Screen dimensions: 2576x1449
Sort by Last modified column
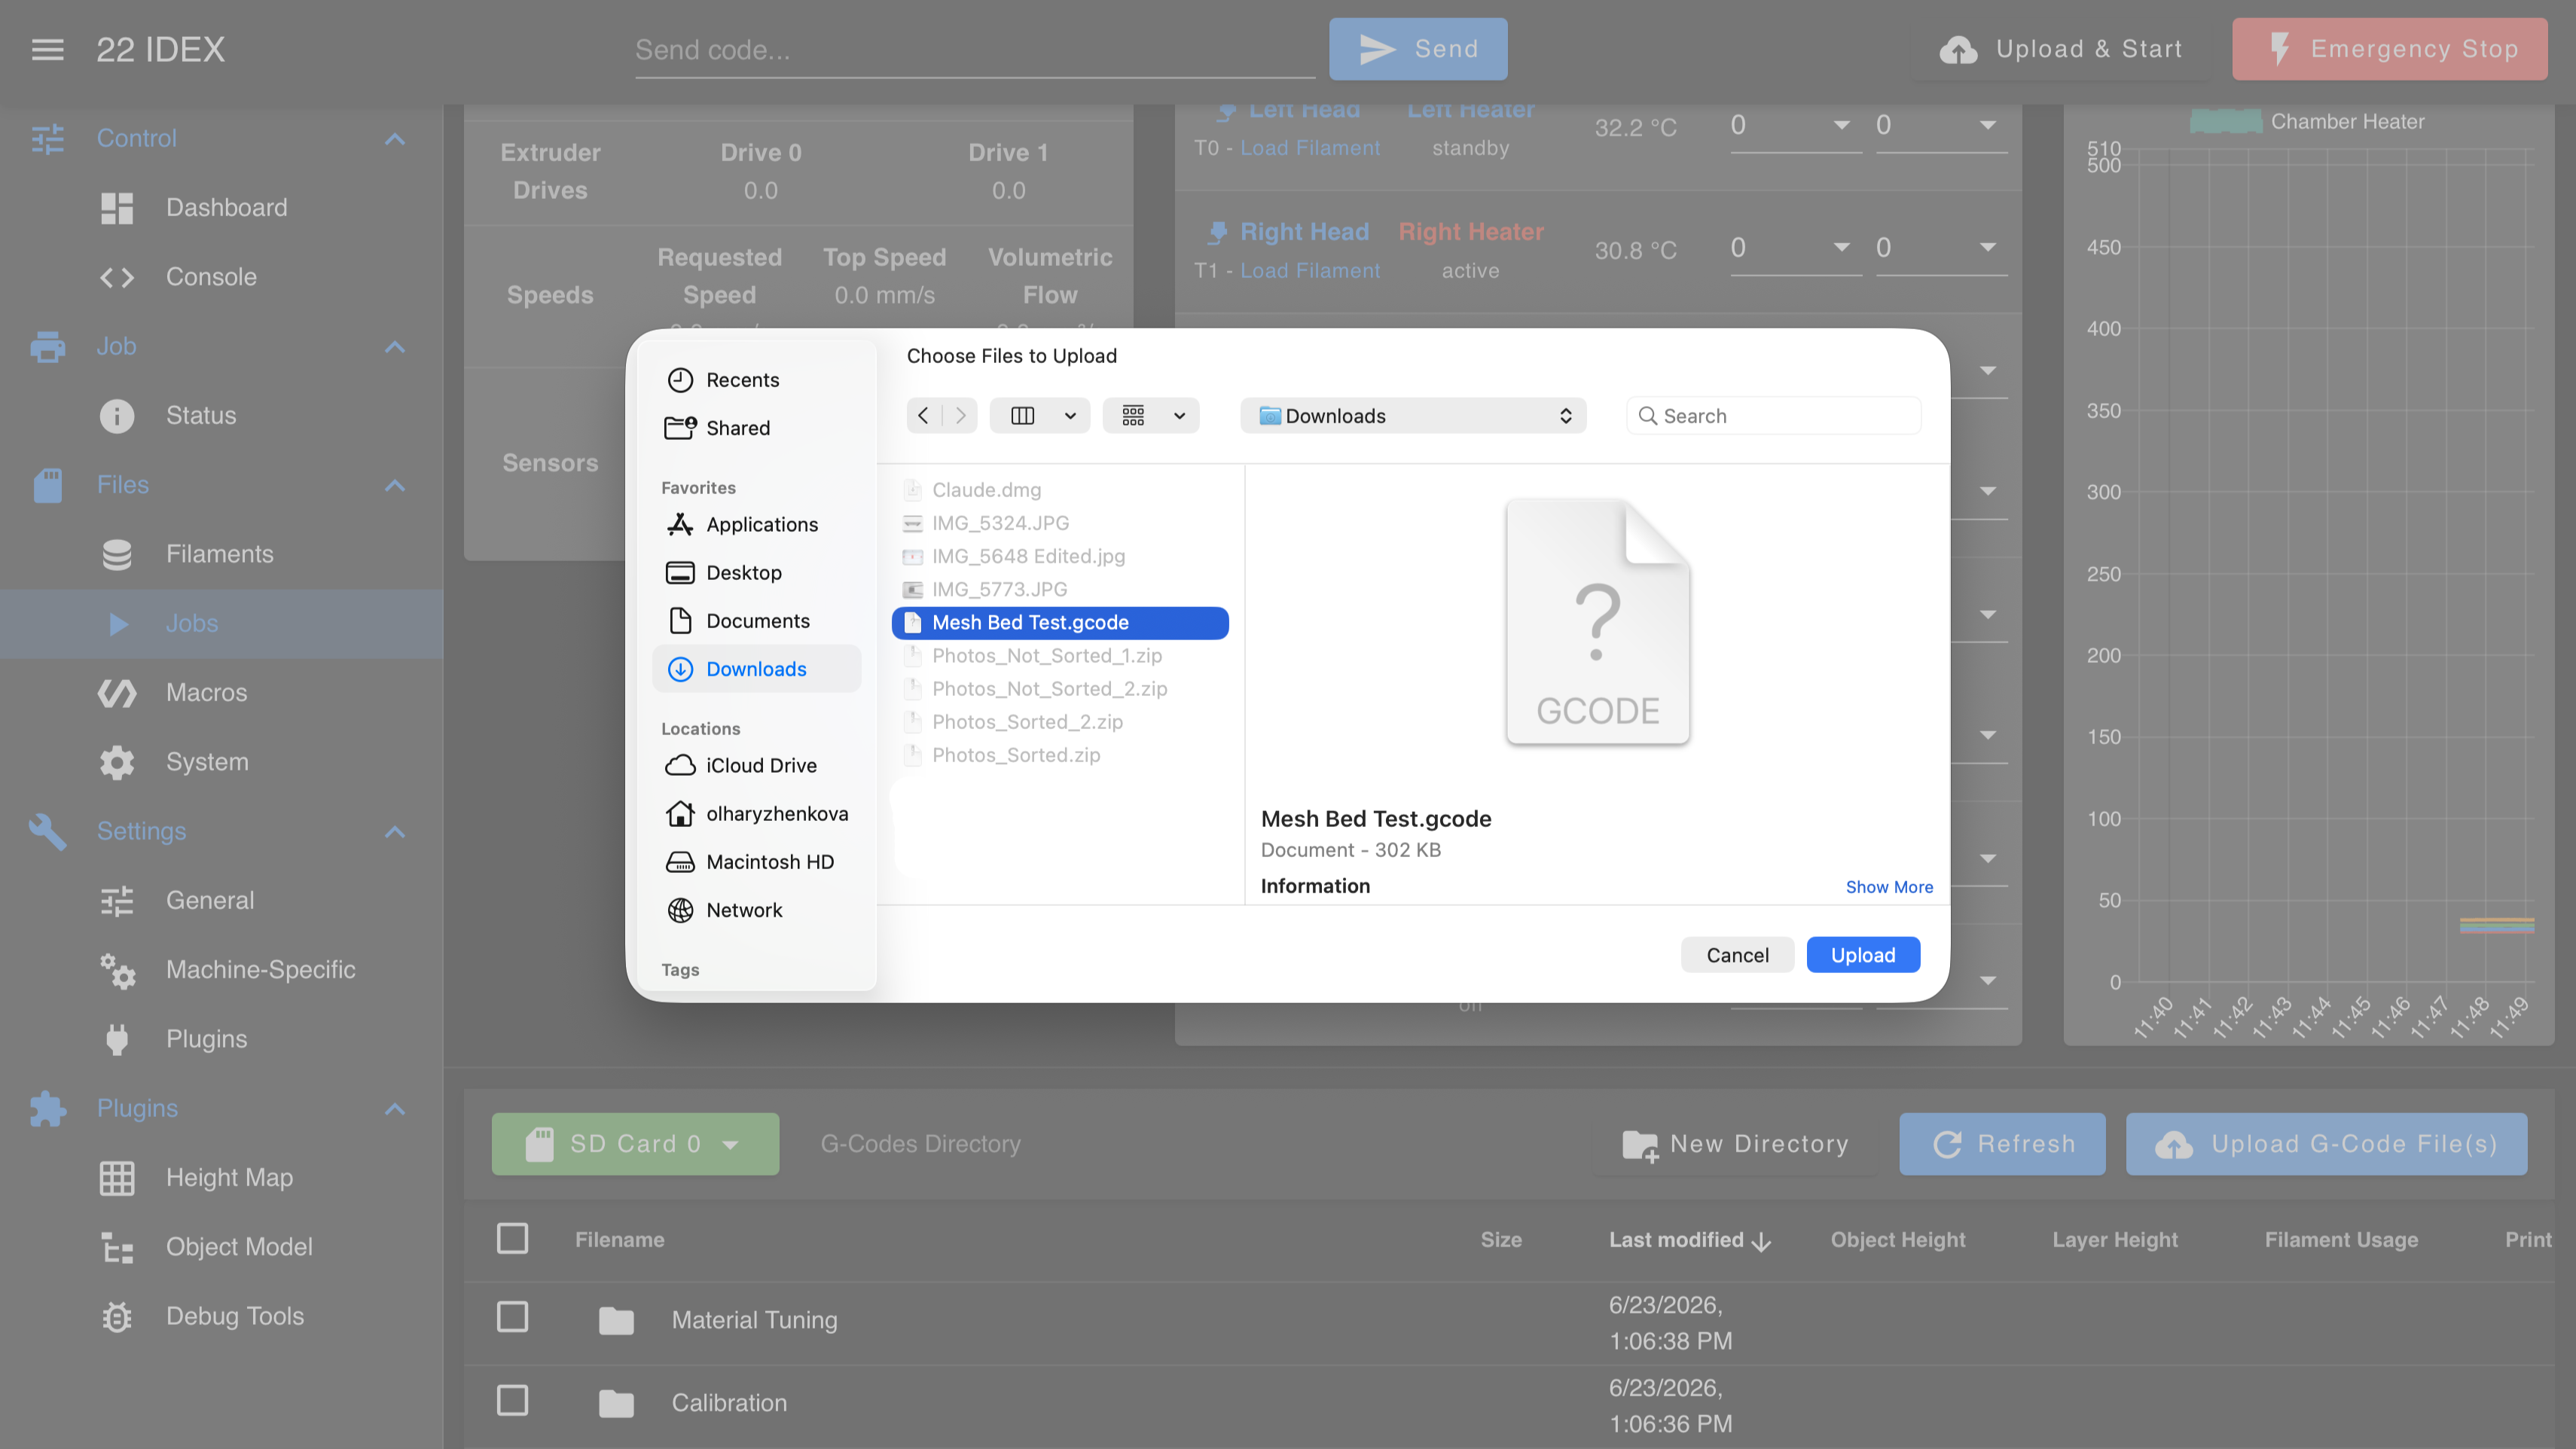pyautogui.click(x=1689, y=1240)
